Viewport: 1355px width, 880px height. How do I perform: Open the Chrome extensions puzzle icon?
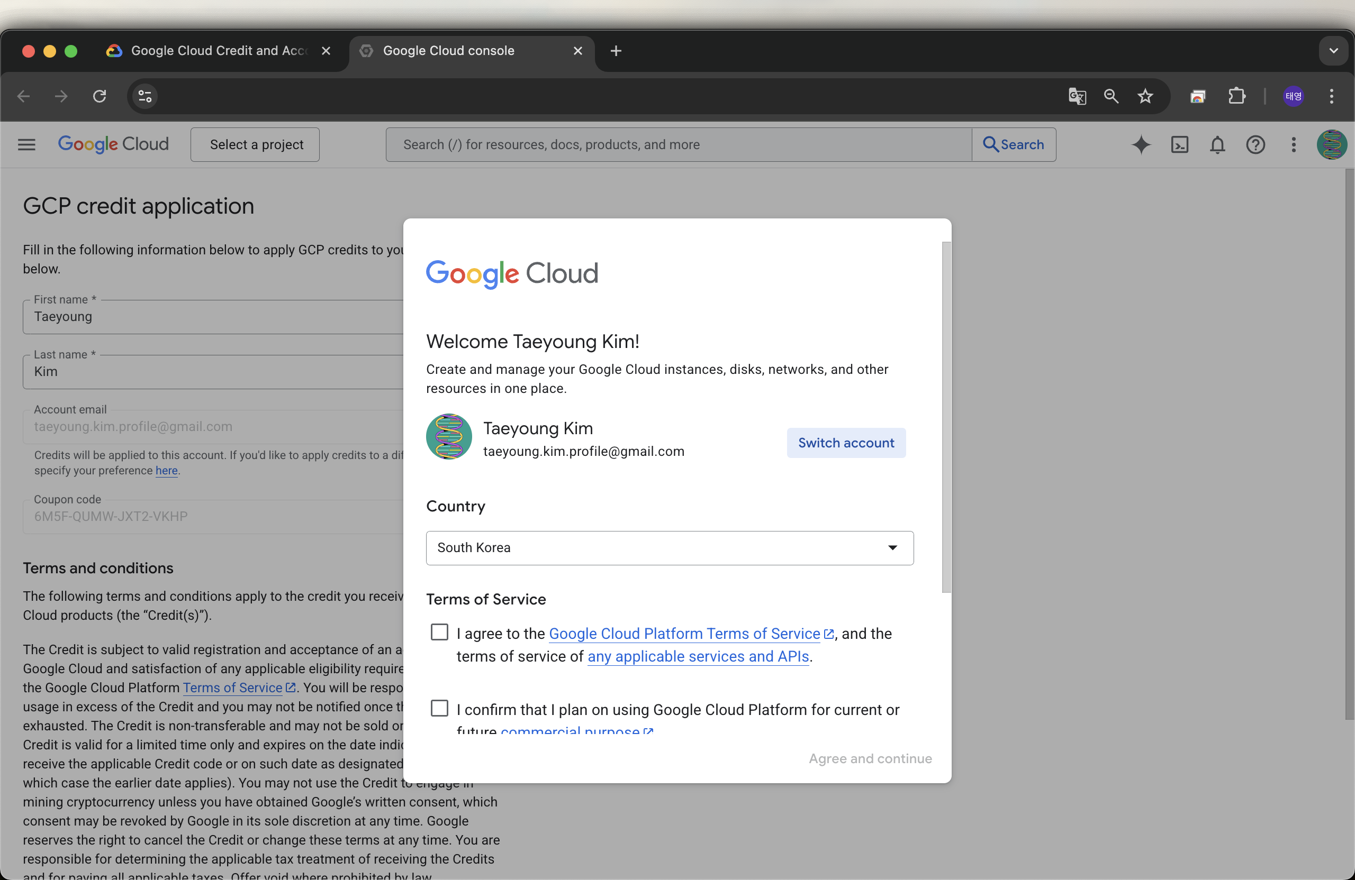click(x=1236, y=96)
